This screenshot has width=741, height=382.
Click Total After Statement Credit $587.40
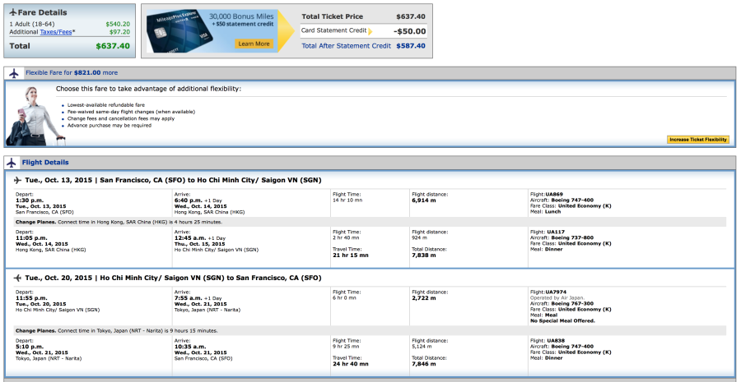point(363,46)
